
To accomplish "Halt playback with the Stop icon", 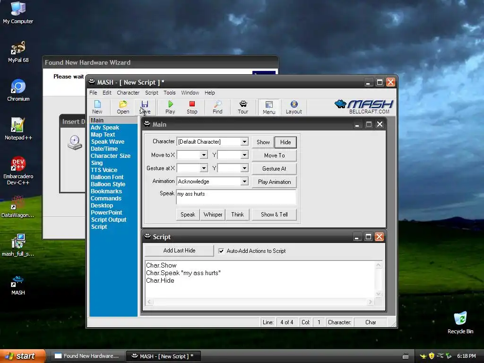I will (192, 107).
